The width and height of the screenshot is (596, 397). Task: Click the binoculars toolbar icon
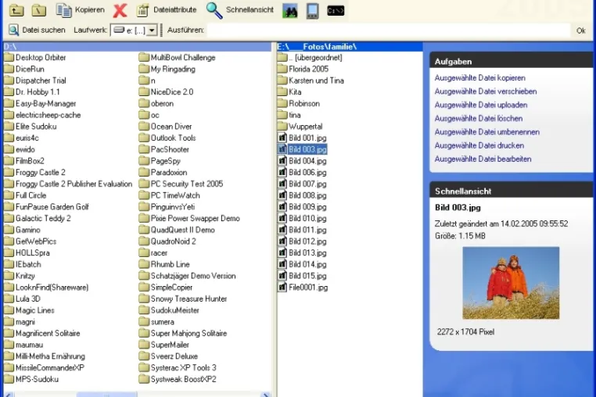click(x=290, y=11)
